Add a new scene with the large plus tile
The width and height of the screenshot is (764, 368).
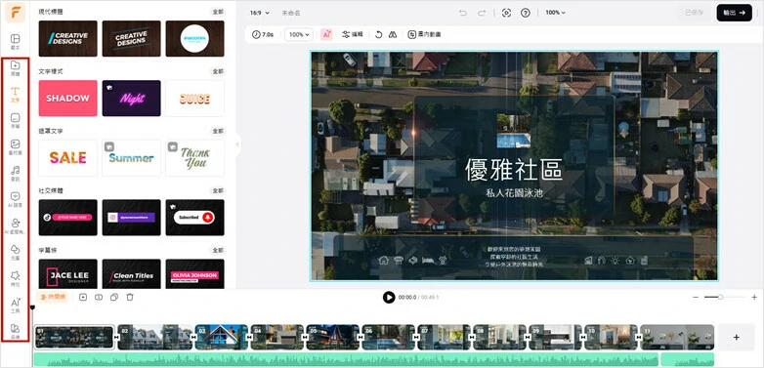737,337
